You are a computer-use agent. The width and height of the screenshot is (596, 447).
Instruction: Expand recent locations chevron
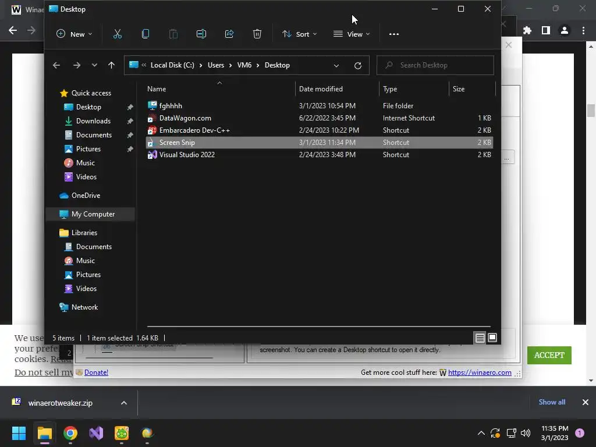[94, 65]
